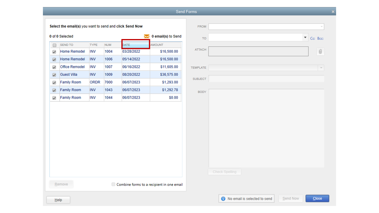Select the Office Remodel row name
Image resolution: width=379 pixels, height=213 pixels.
pyautogui.click(x=72, y=67)
